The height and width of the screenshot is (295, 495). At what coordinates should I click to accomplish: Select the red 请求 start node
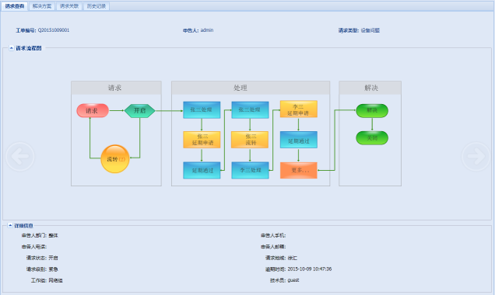click(x=93, y=110)
